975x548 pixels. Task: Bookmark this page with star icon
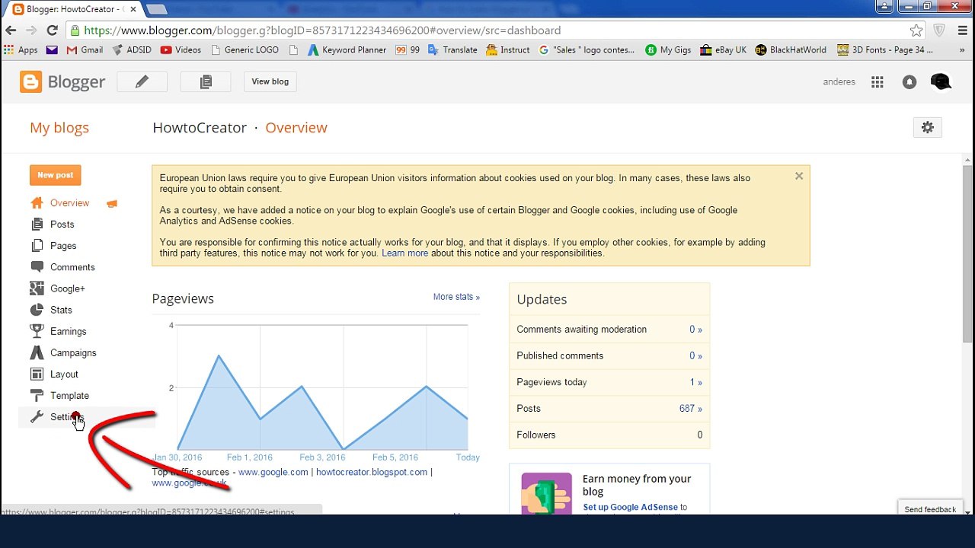coord(916,30)
